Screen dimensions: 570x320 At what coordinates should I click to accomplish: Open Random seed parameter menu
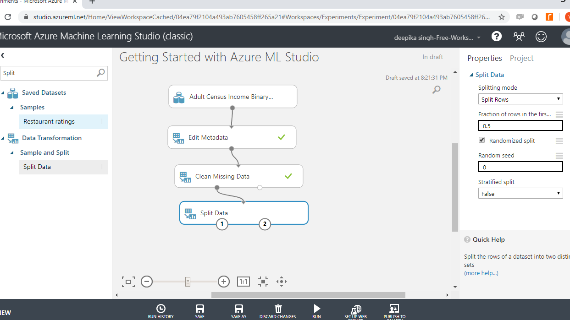click(x=559, y=156)
